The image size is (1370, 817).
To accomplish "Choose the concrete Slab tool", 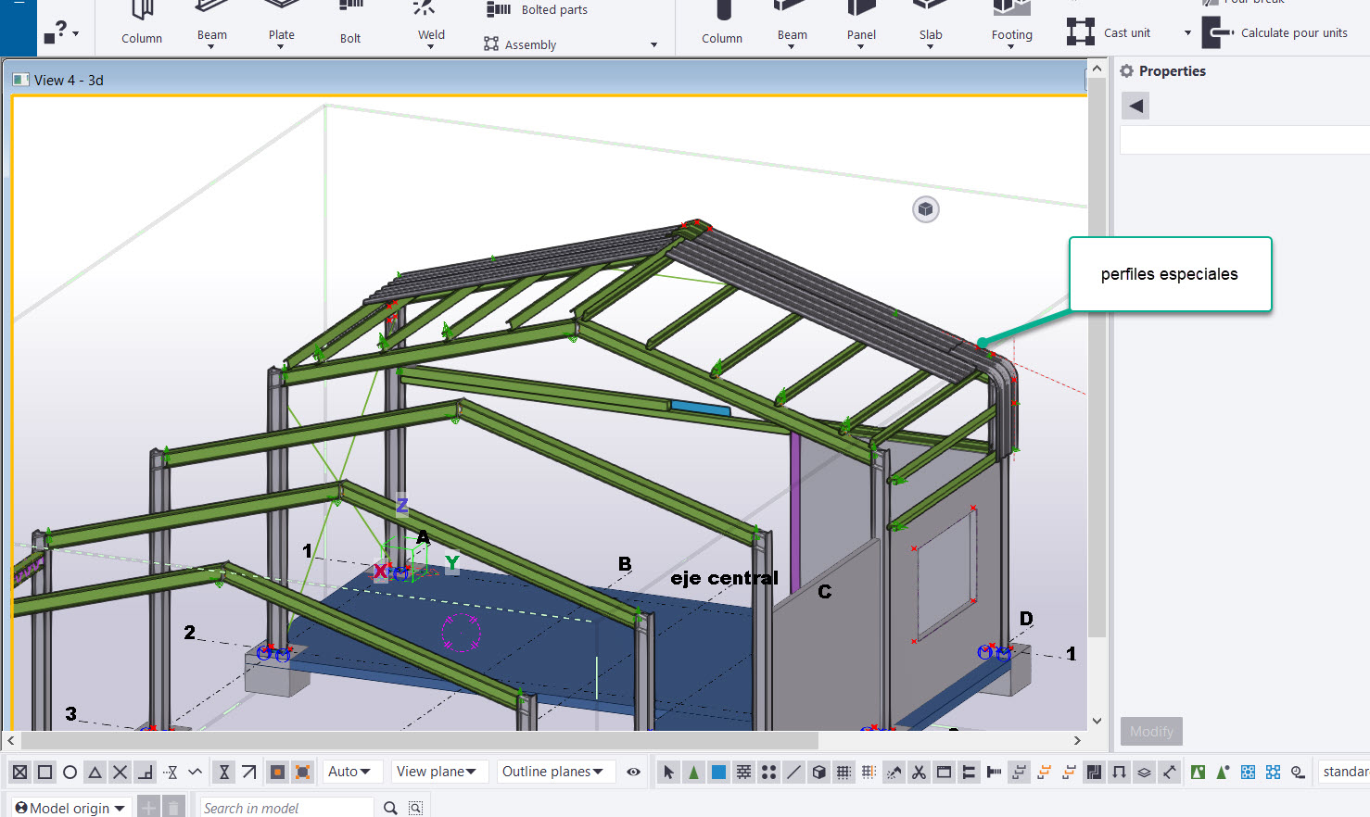I will (x=931, y=23).
